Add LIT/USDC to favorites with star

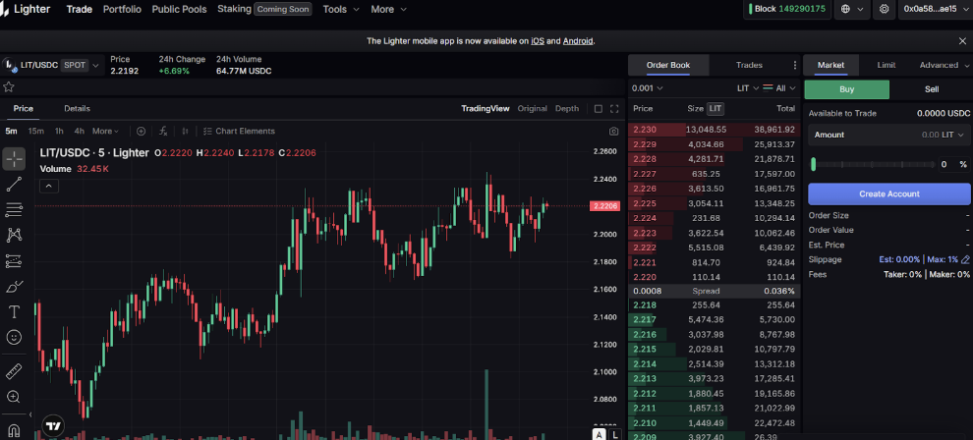pos(9,86)
